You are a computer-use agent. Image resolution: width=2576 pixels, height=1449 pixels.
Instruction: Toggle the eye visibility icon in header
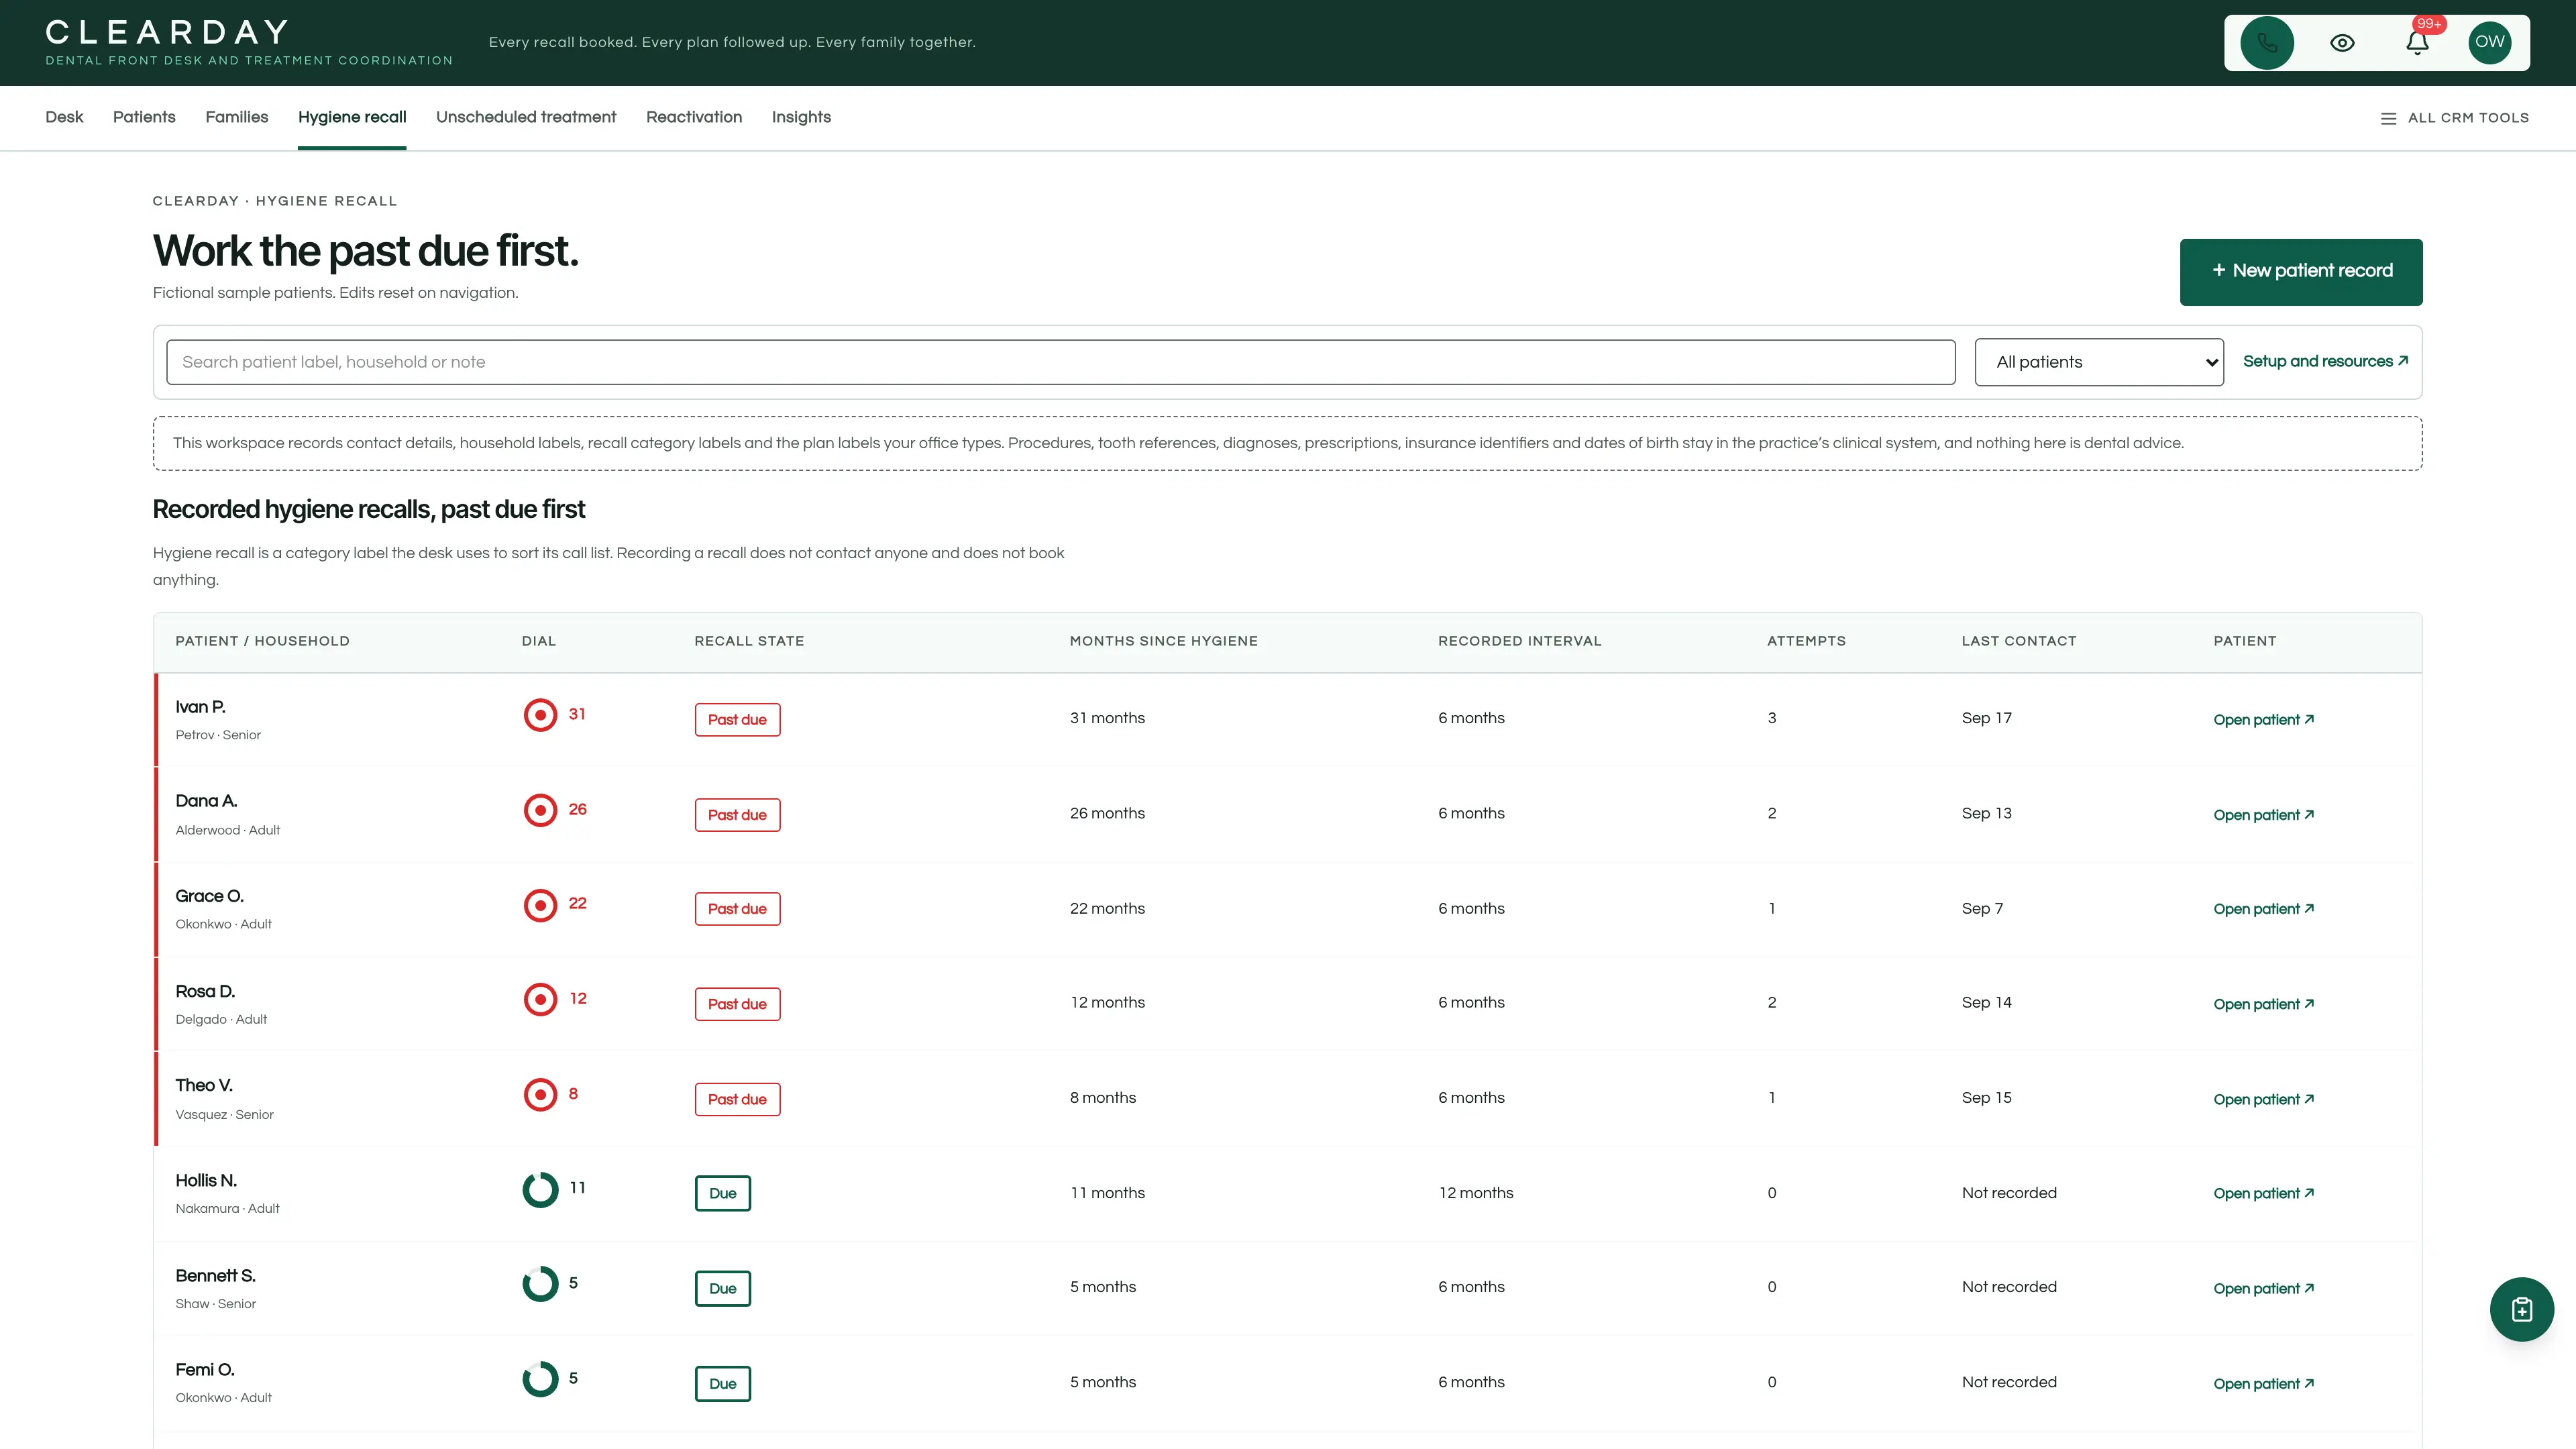point(2342,43)
